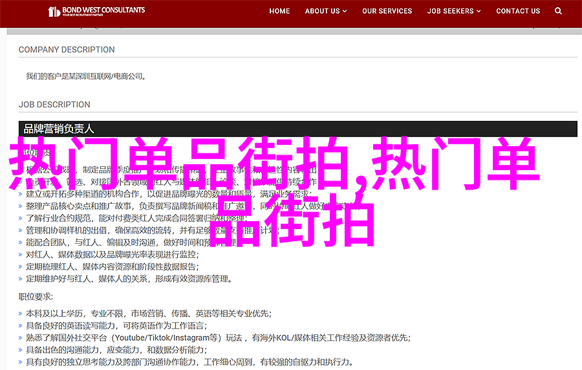Open the JOB SEEKERS dropdown menu
This screenshot has height=370, width=582.
click(454, 11)
